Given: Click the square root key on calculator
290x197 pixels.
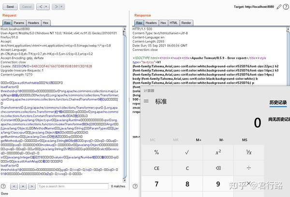Looking at the screenshot, I should click(187, 152).
